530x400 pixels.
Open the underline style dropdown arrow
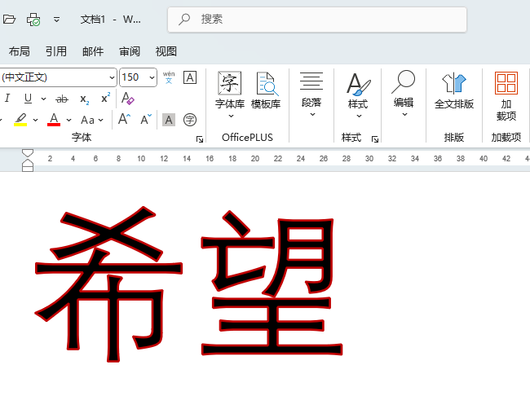(43, 99)
